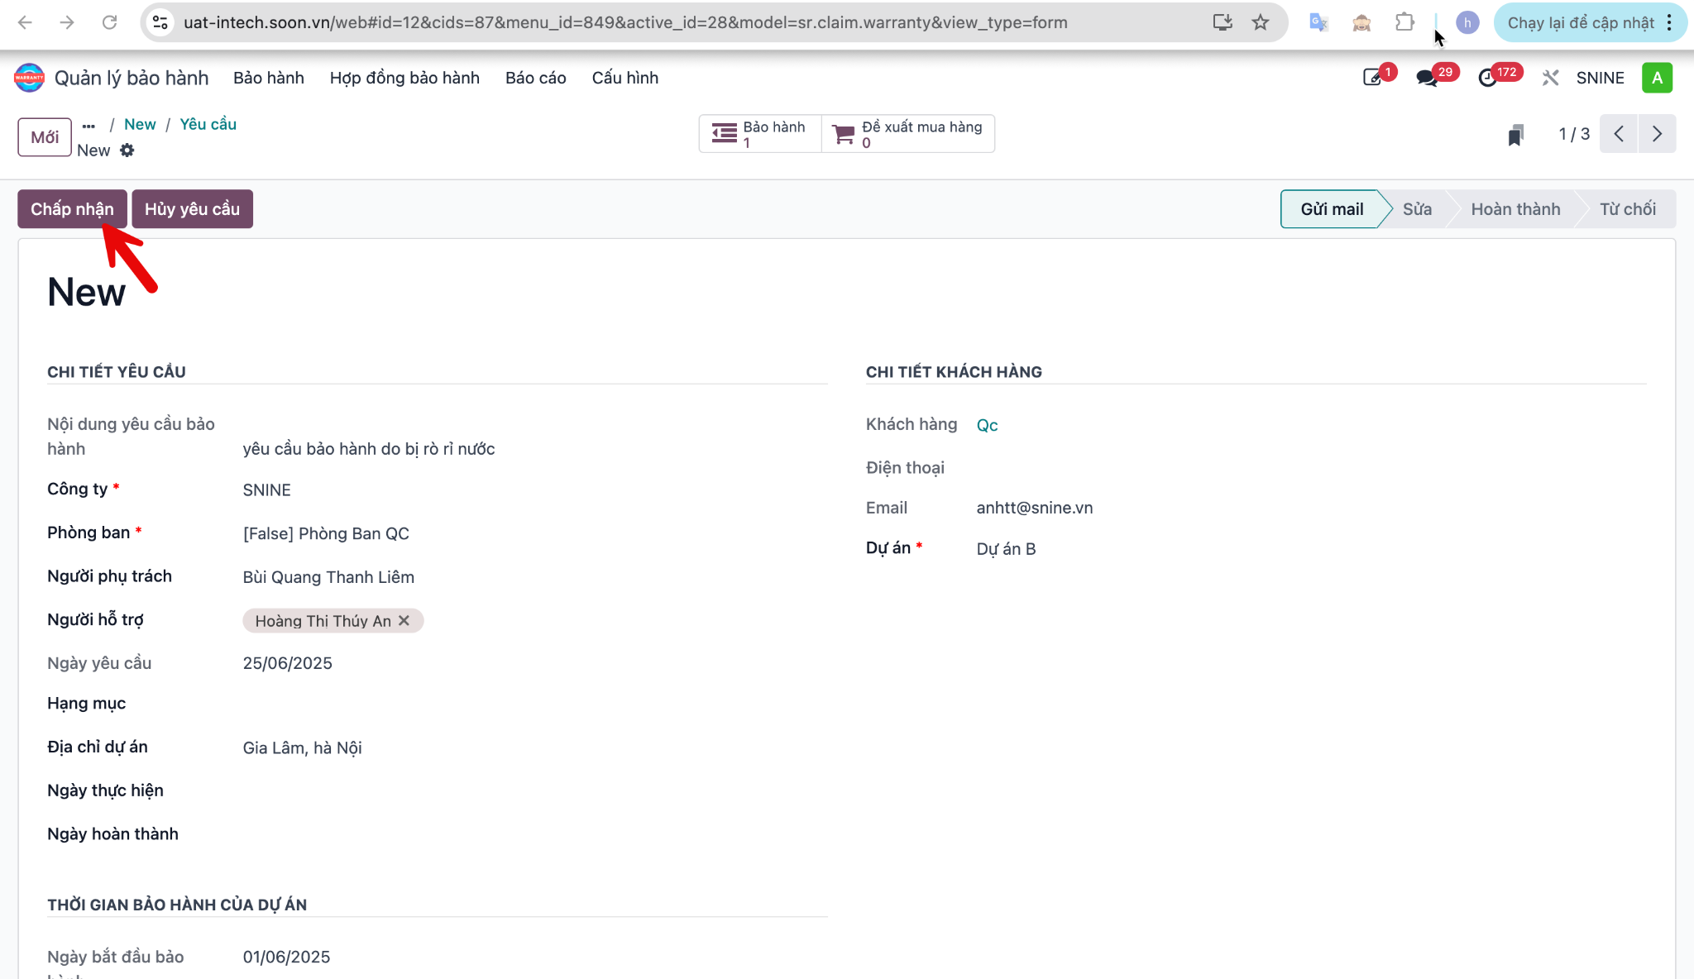1694x979 pixels.
Task: Click the debug tools wrench icon
Action: (x=1550, y=78)
